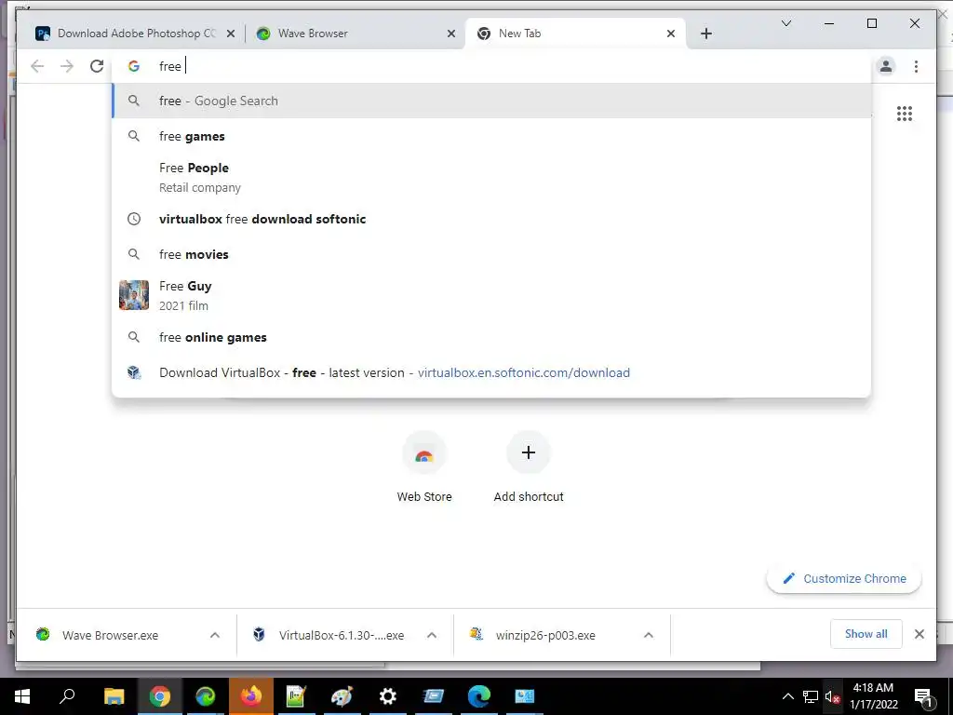Viewport: 953px width, 715px height.
Task: Open the Windows Start menu
Action: 22,696
